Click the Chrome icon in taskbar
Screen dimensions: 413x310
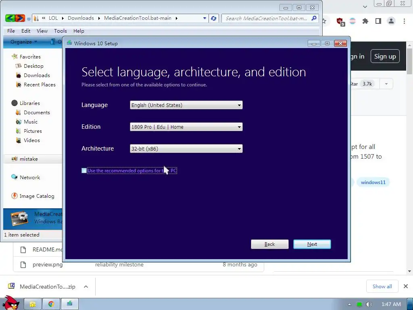(x=51, y=304)
